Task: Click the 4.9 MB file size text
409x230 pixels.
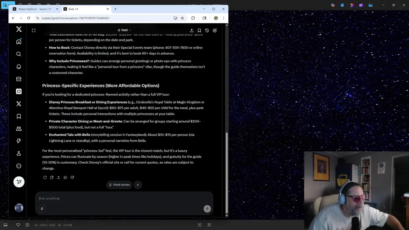Action: pyautogui.click(x=67, y=225)
